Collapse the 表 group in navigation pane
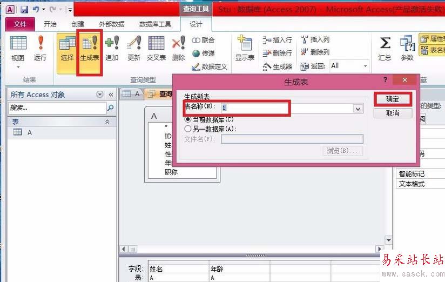445x282 pixels. pos(107,122)
